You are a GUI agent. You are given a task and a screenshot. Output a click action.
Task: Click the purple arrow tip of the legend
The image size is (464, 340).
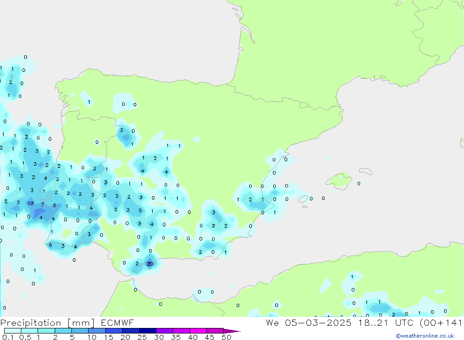click(232, 331)
